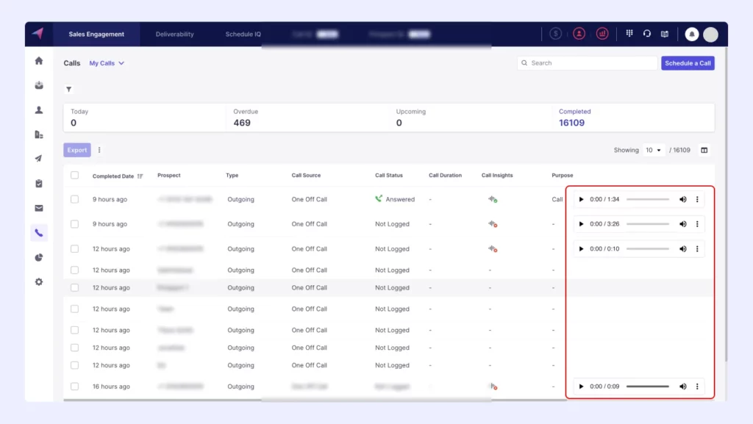
Task: Open the Tasks clipboard icon in sidebar
Action: point(39,184)
